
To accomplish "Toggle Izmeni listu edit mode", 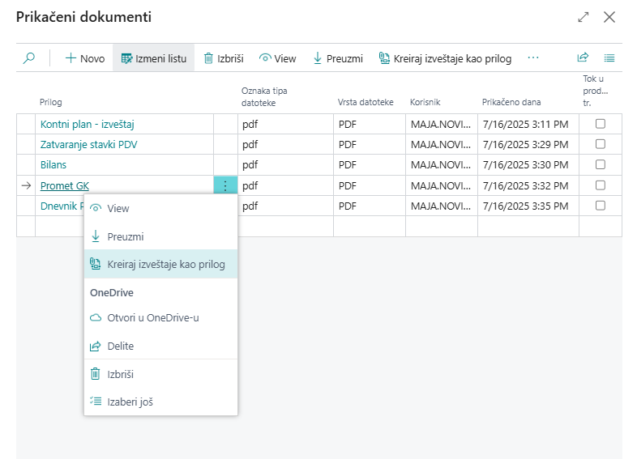I will tap(153, 58).
